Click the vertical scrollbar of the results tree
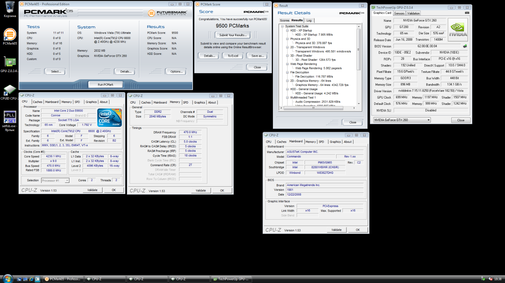Viewport: 505px width, 283px height. point(359,65)
